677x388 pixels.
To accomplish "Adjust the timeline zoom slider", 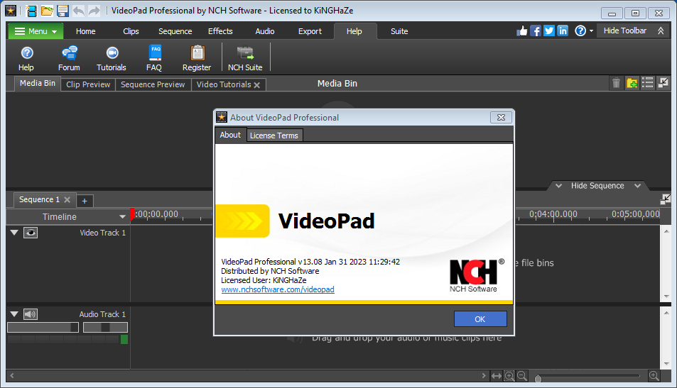I will 589,377.
